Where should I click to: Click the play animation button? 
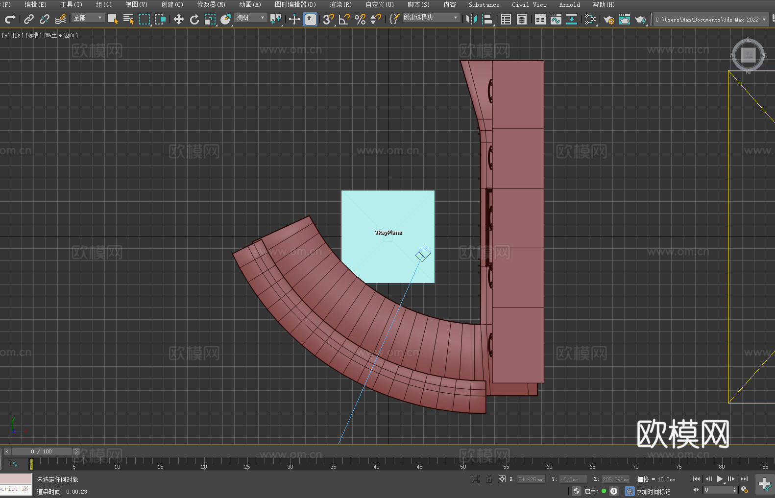click(720, 479)
